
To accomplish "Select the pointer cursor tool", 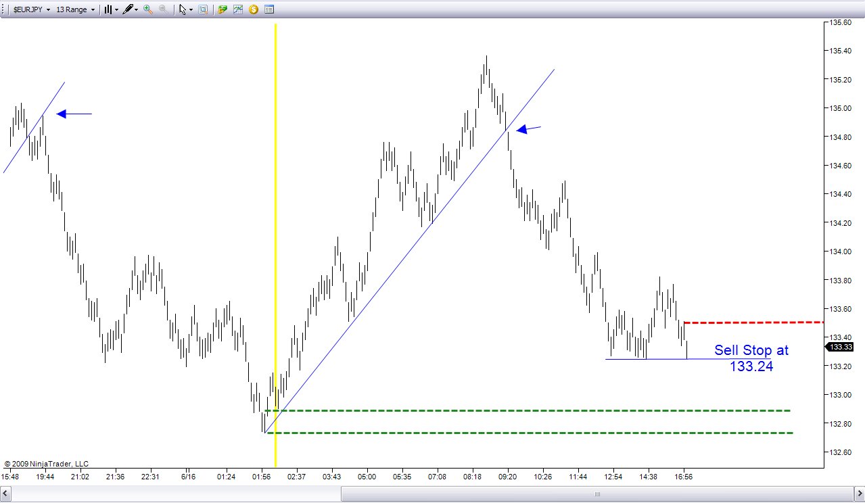I will click(x=183, y=9).
